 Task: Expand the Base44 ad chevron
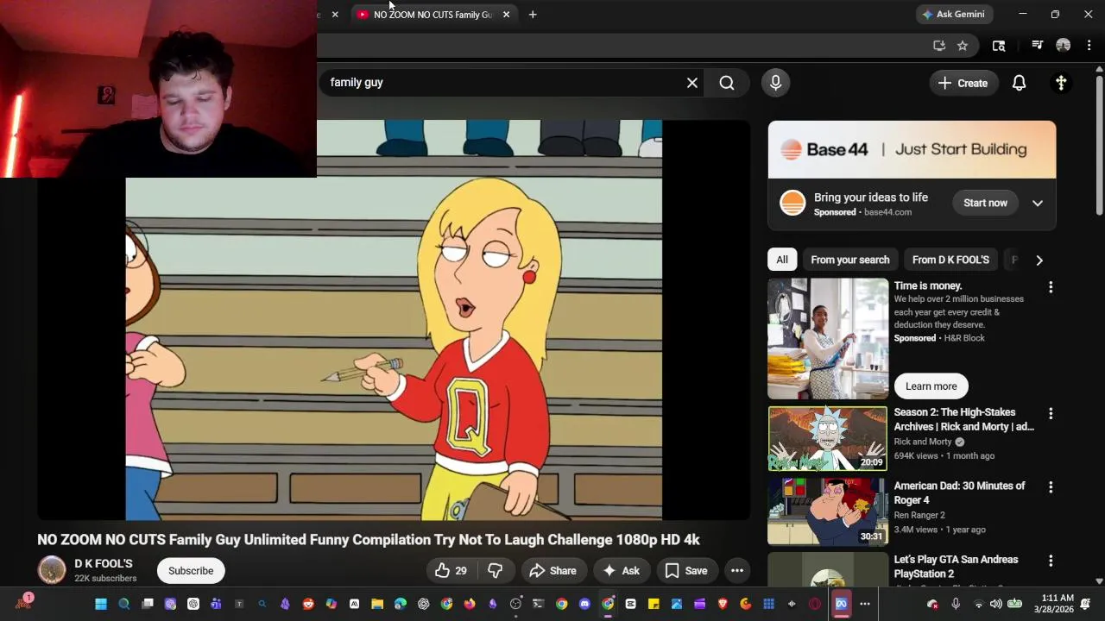tap(1038, 204)
